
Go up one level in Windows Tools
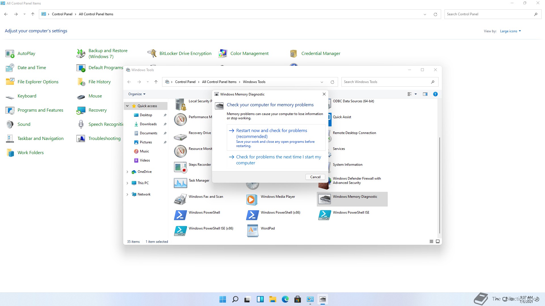click(156, 82)
